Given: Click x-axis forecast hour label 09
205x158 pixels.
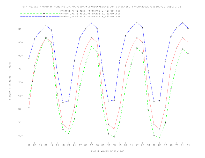Looking at the screenshot, I should coord(46,145).
